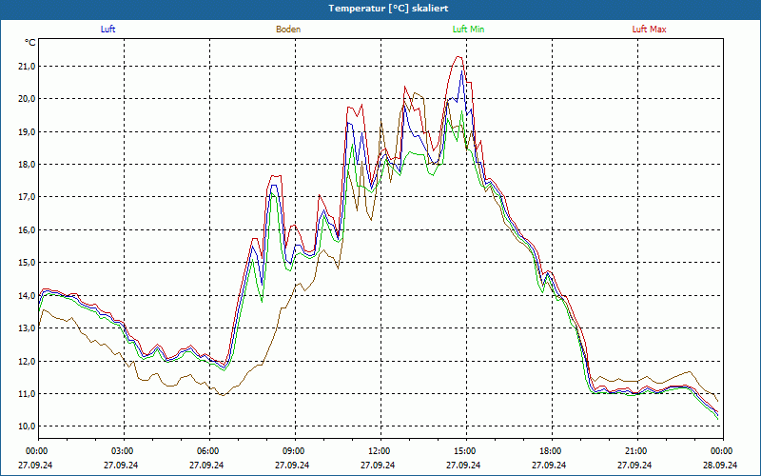Click the '°C' unit label on the y-axis
The height and width of the screenshot is (476, 761).
pyautogui.click(x=30, y=43)
